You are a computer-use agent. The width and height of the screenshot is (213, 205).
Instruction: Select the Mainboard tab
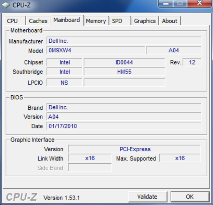coord(67,20)
